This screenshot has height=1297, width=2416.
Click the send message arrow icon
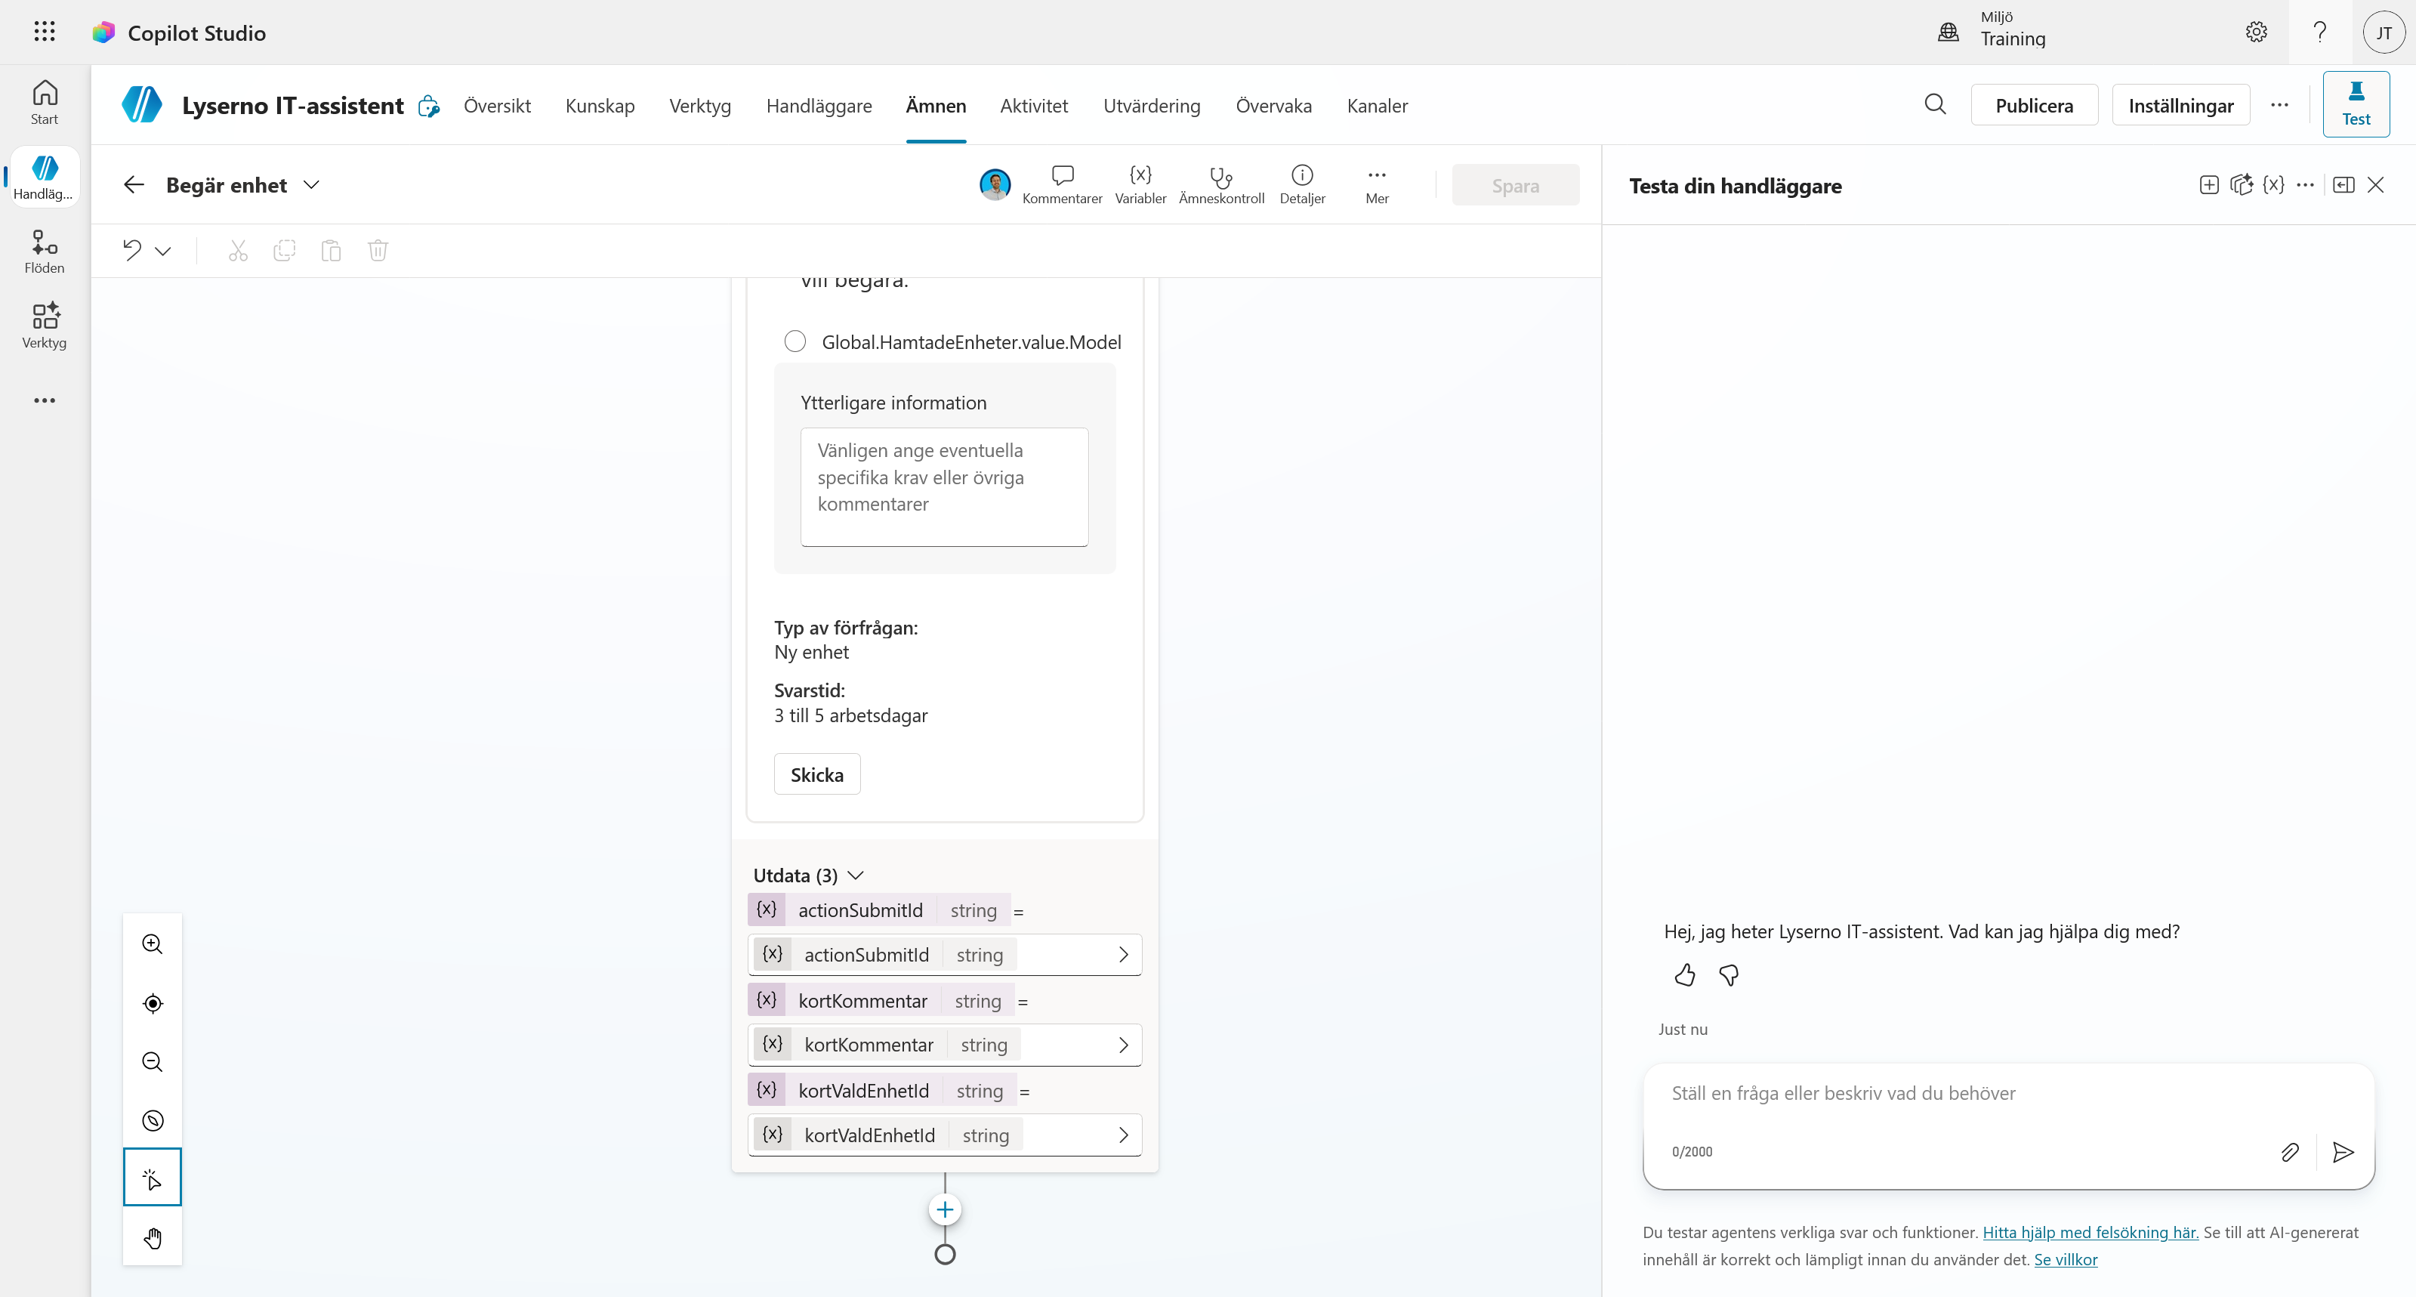[x=2343, y=1152]
